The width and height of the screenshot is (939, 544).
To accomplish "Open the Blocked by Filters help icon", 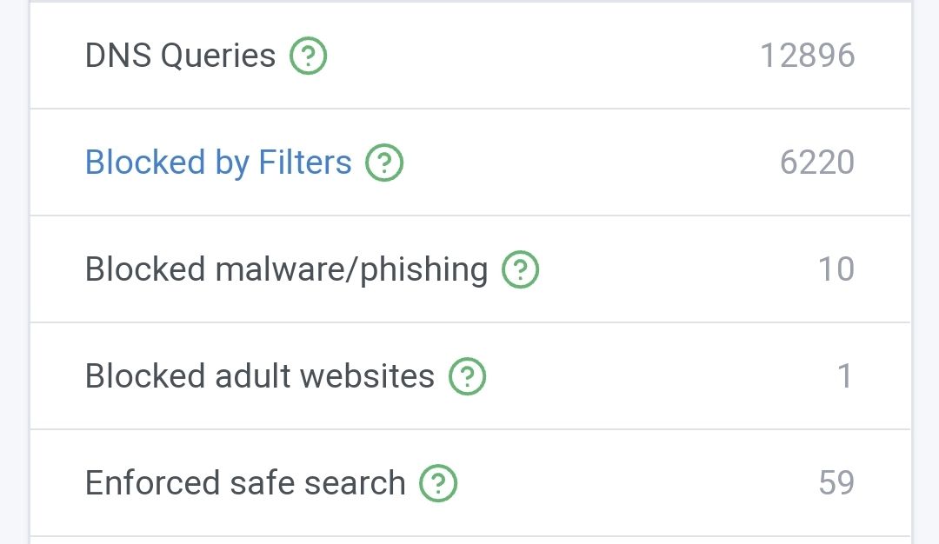I will point(384,163).
